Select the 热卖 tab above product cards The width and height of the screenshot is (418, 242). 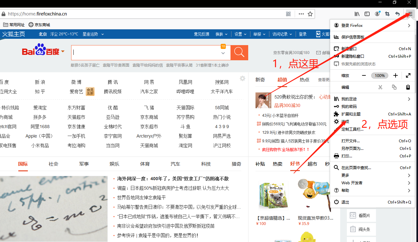click(278, 164)
